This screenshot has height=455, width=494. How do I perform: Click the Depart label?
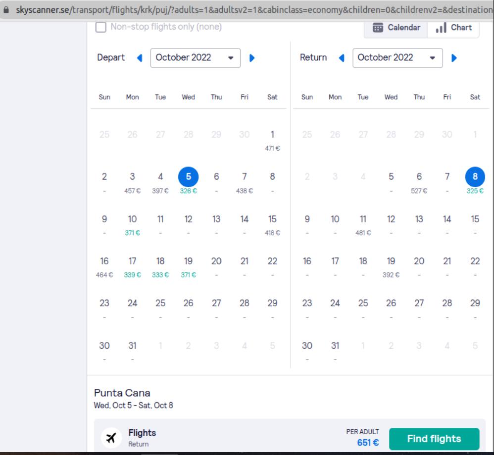111,57
